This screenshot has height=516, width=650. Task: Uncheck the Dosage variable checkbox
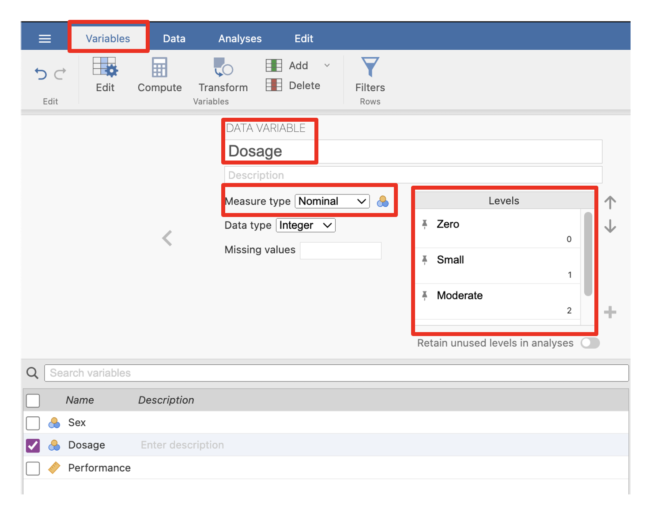pos(33,445)
